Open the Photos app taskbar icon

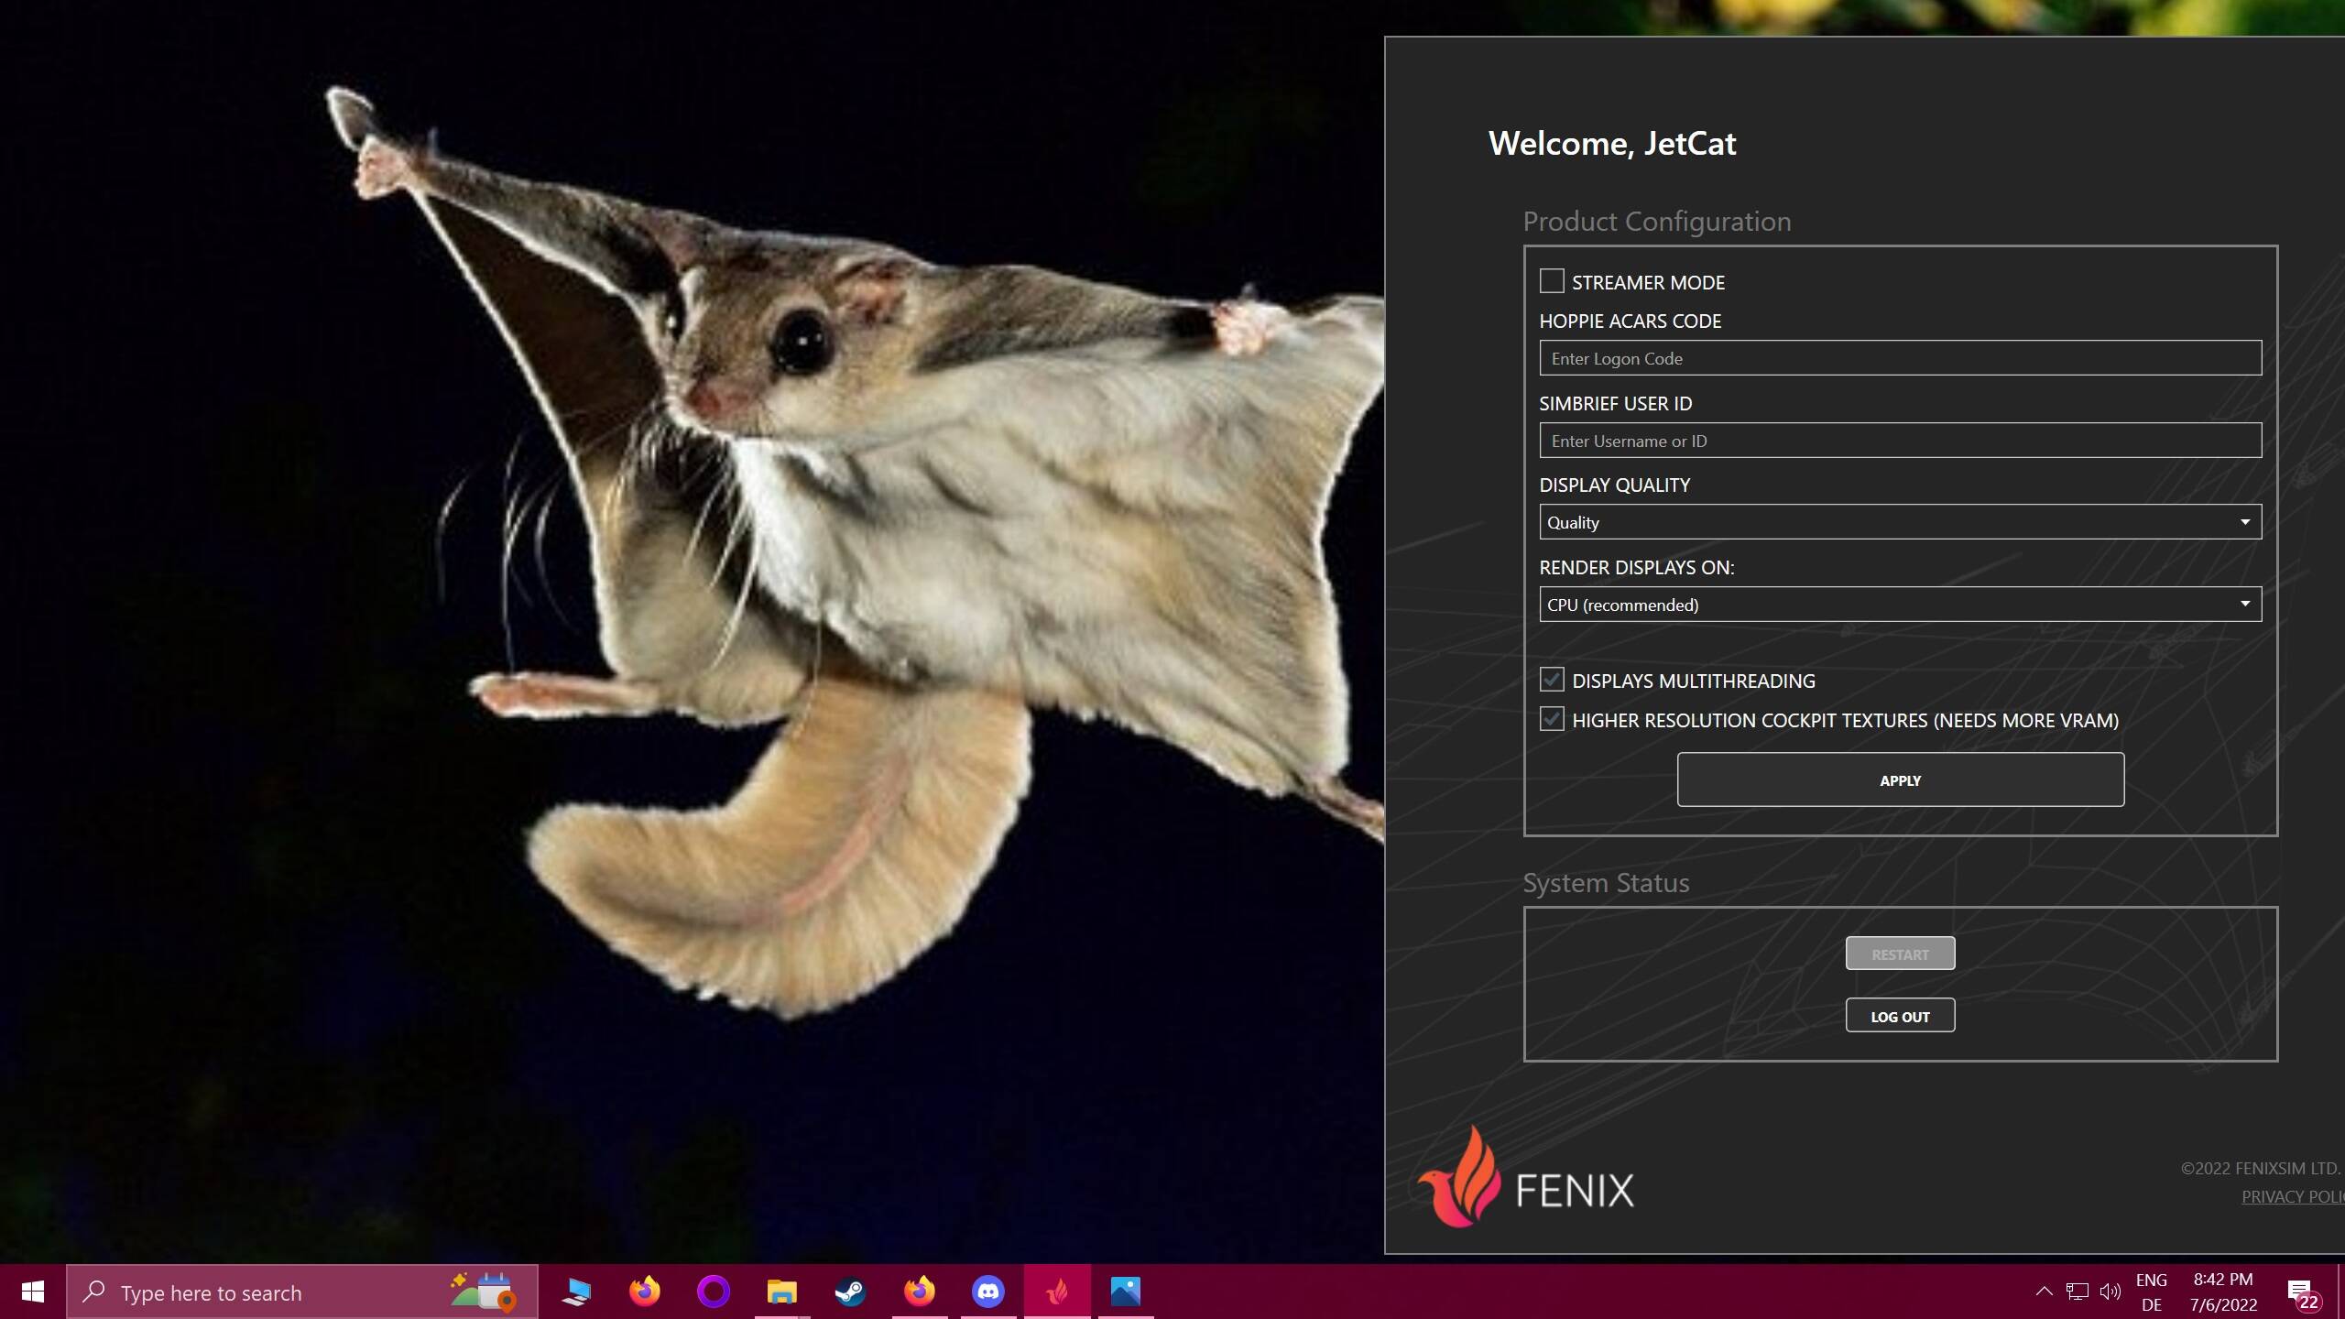tap(1125, 1292)
